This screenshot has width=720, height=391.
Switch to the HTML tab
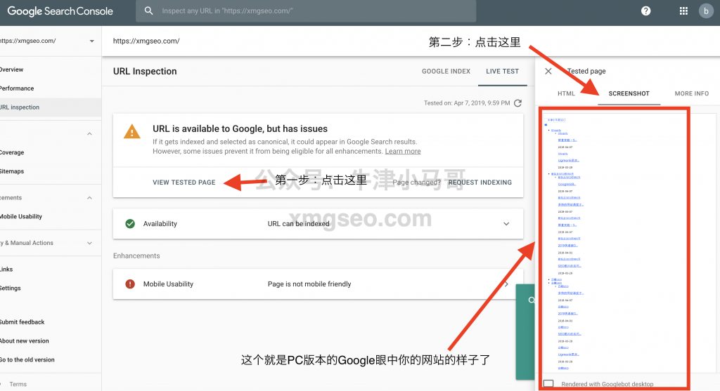tap(566, 93)
